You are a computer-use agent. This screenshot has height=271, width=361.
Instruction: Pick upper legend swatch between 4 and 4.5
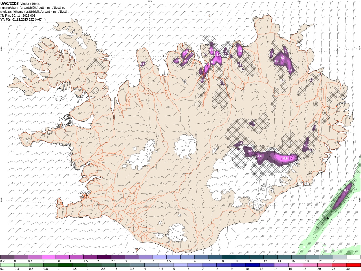point(160,257)
